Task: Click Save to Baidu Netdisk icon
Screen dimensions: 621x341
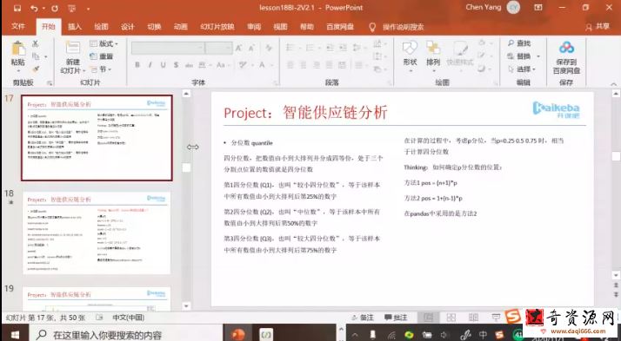Action: 566,48
